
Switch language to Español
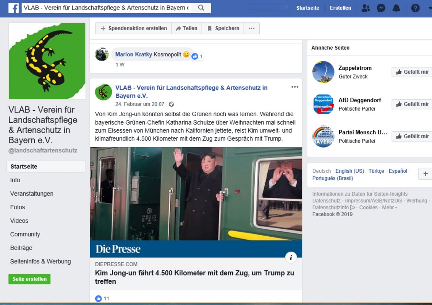pos(398,171)
